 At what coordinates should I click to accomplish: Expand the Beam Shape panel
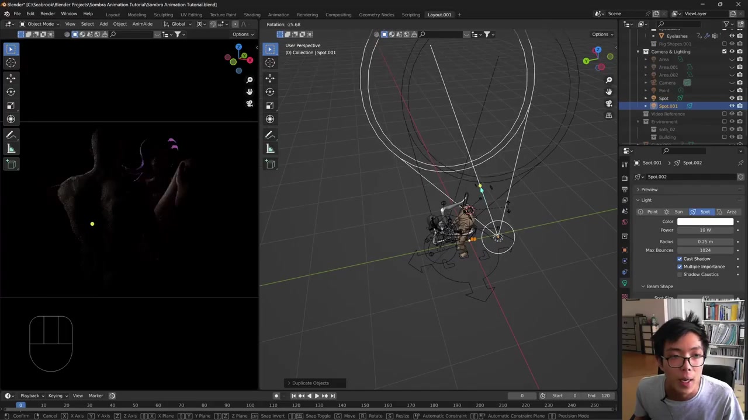[x=659, y=286]
